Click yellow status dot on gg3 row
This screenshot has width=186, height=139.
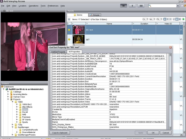tap(69, 39)
